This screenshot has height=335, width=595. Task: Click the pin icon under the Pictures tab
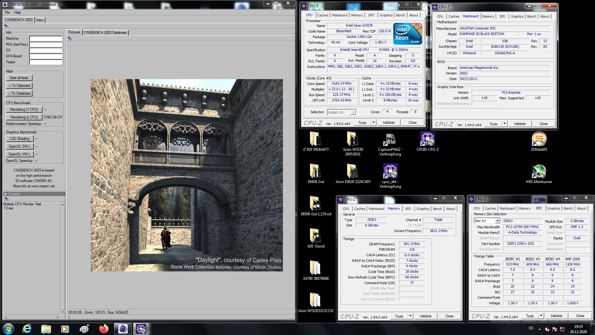coord(70,38)
